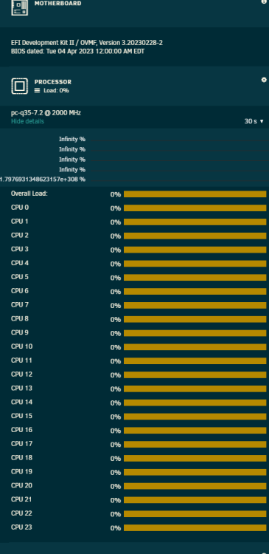Click the PROCESSOR section title

pyautogui.click(x=53, y=82)
